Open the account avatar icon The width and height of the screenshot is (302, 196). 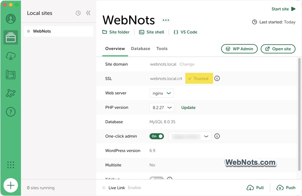(11, 19)
